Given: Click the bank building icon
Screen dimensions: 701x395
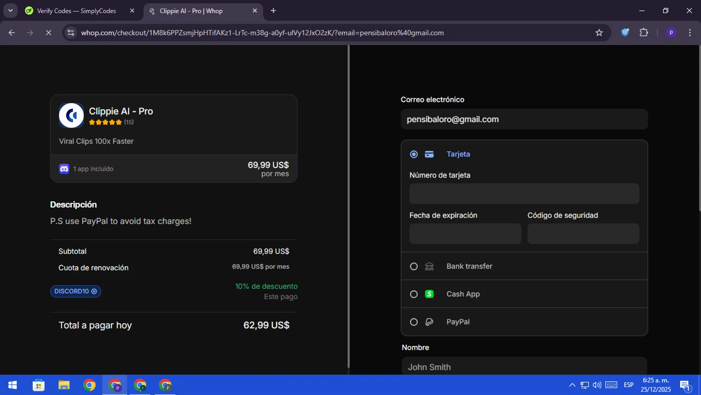Looking at the screenshot, I should pyautogui.click(x=429, y=266).
